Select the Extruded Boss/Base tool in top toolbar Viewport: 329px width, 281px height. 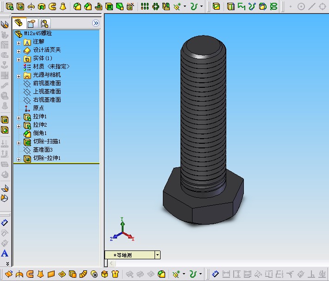10,6
